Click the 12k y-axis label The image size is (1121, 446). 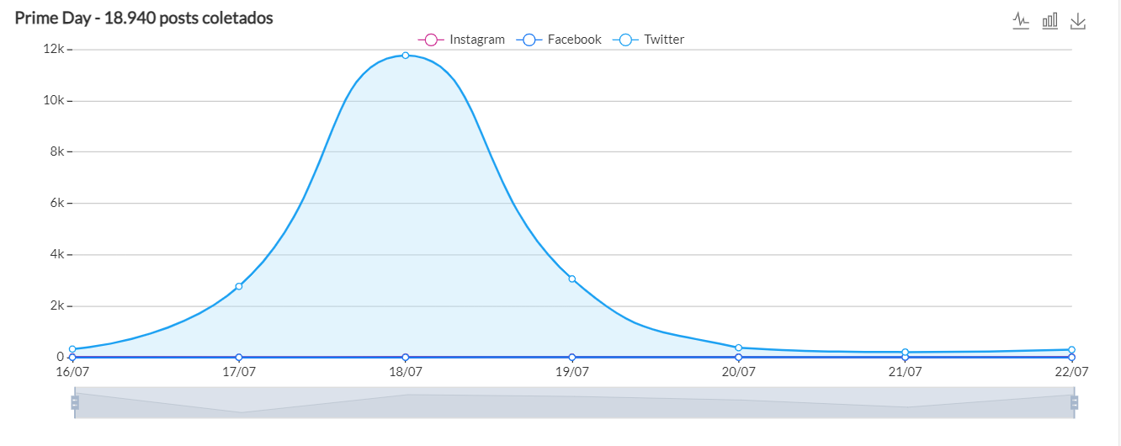[54, 50]
